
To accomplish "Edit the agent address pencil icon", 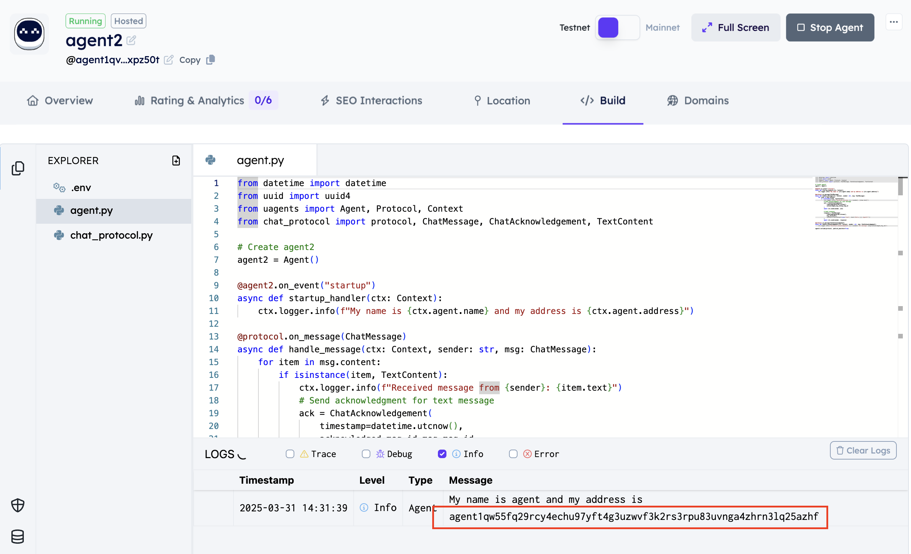I will [168, 60].
